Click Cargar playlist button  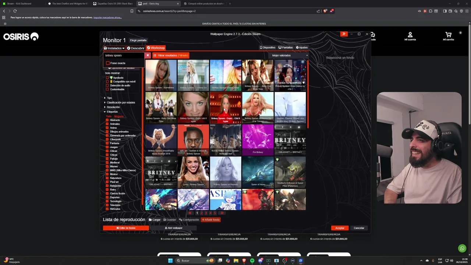[x=155, y=220]
